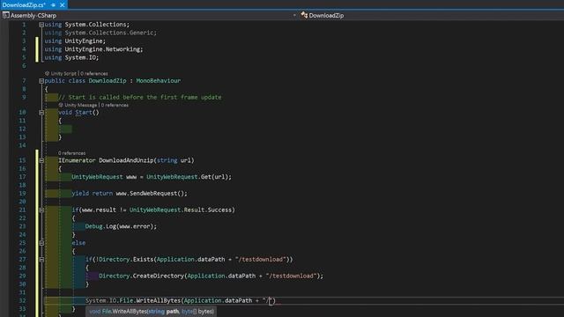Viewport: 564px width, 317px height.
Task: Click the Start method name
Action: click(x=84, y=113)
